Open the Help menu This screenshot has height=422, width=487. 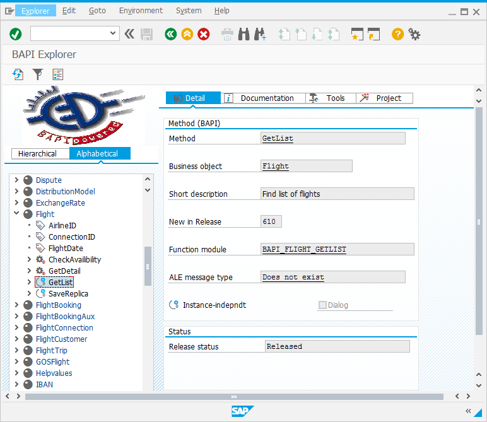point(222,11)
